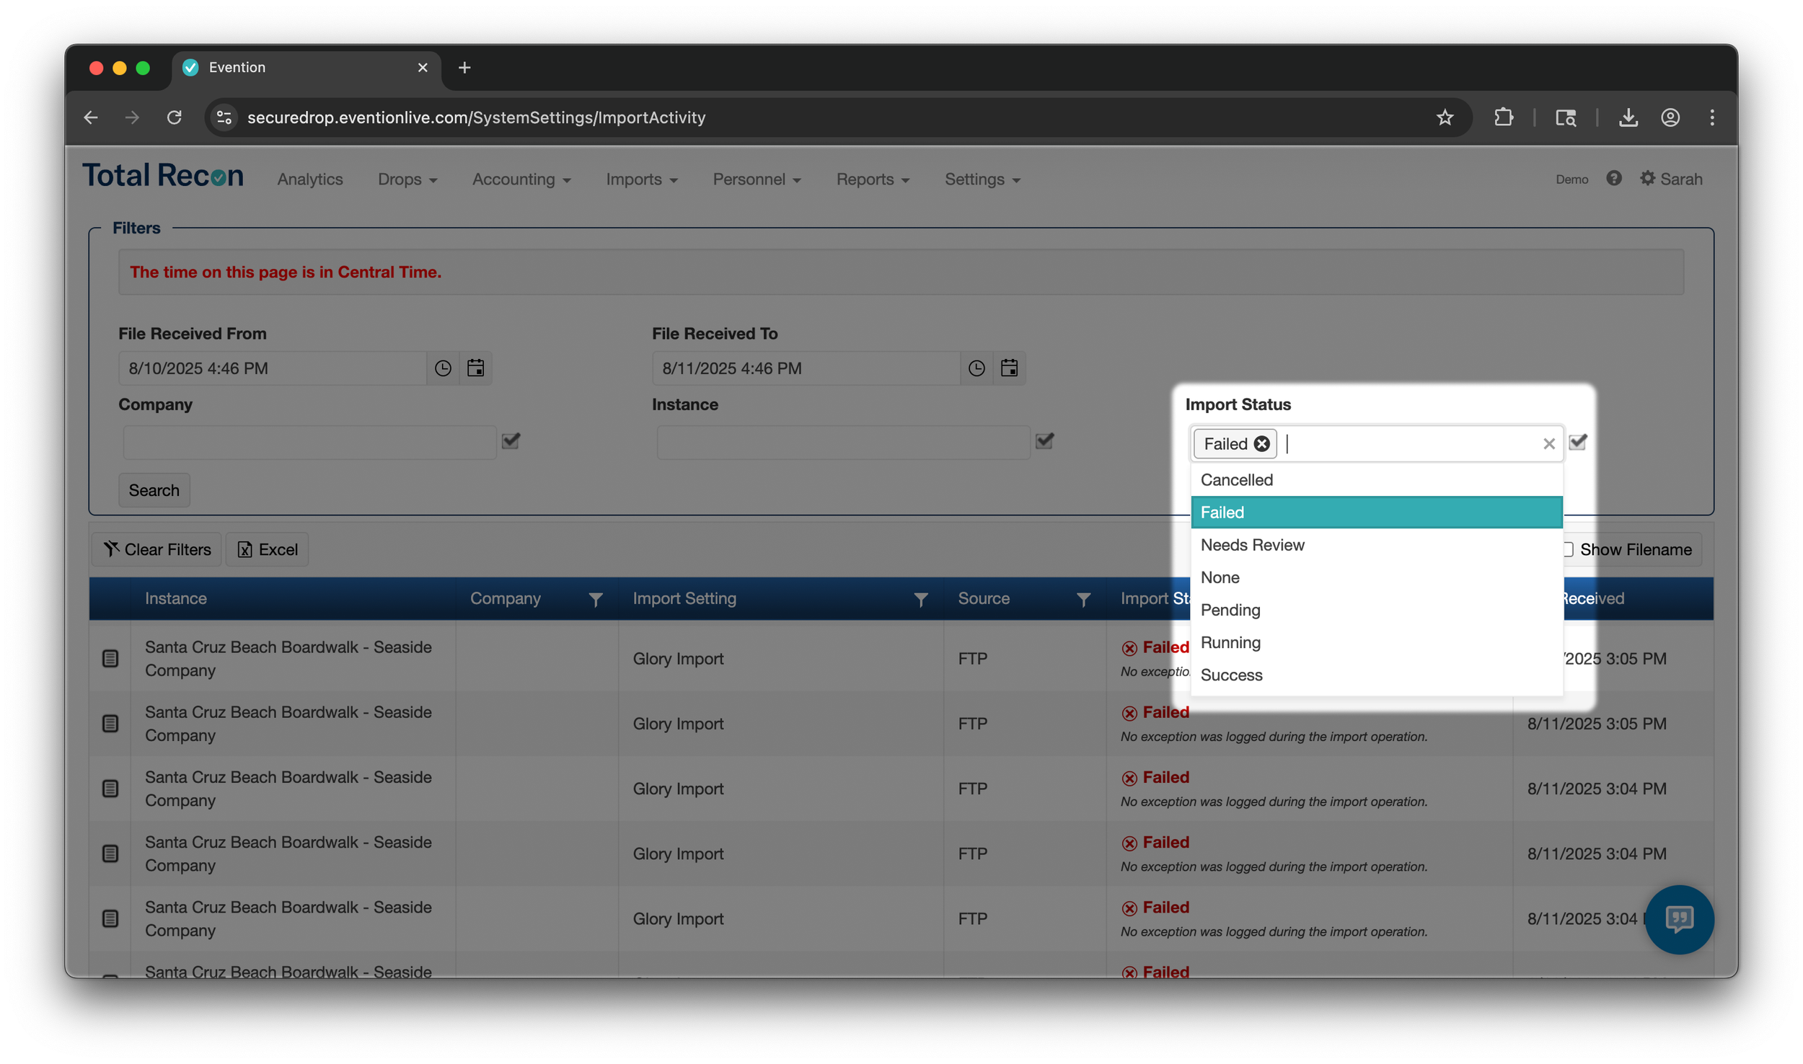Viewport: 1803px width, 1064px height.
Task: Pick Cancelled option in status dropdown
Action: [1236, 480]
